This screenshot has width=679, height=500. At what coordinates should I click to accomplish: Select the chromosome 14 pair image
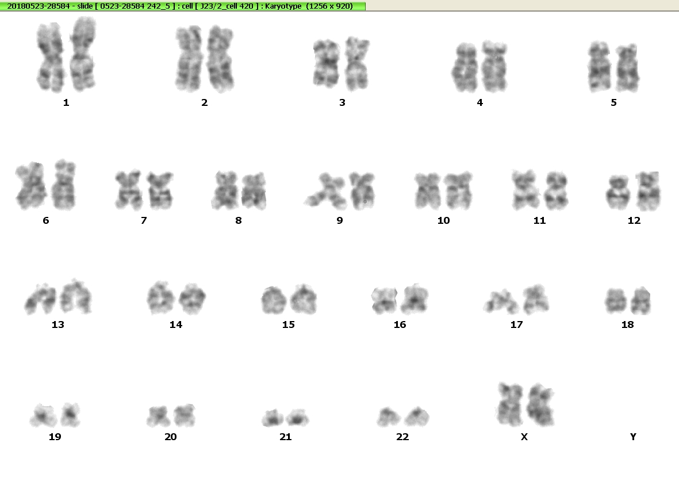pos(176,297)
